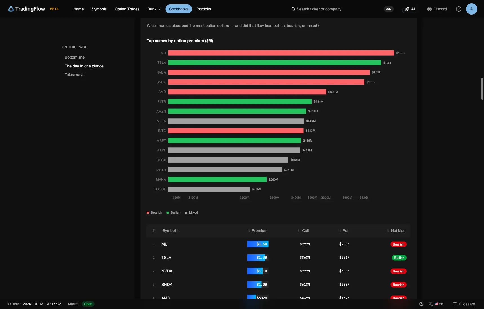Toggle dark mode moon icon
484x309 pixels.
tap(421, 304)
